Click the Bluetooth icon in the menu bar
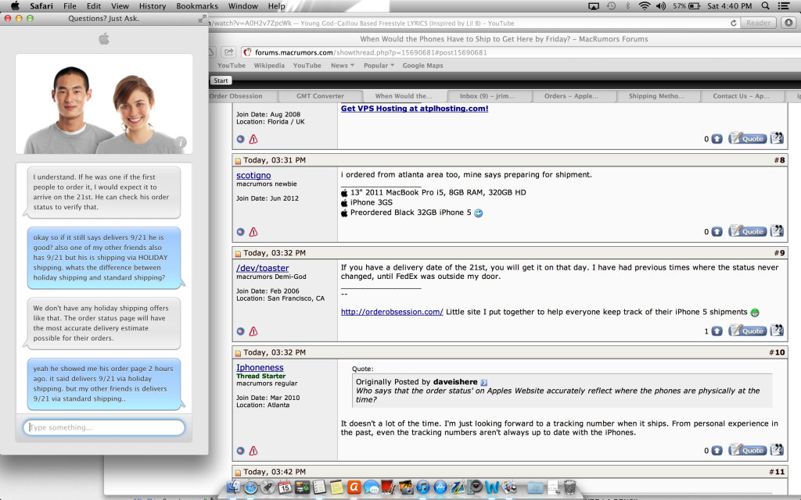The width and height of the screenshot is (801, 500). point(628,6)
